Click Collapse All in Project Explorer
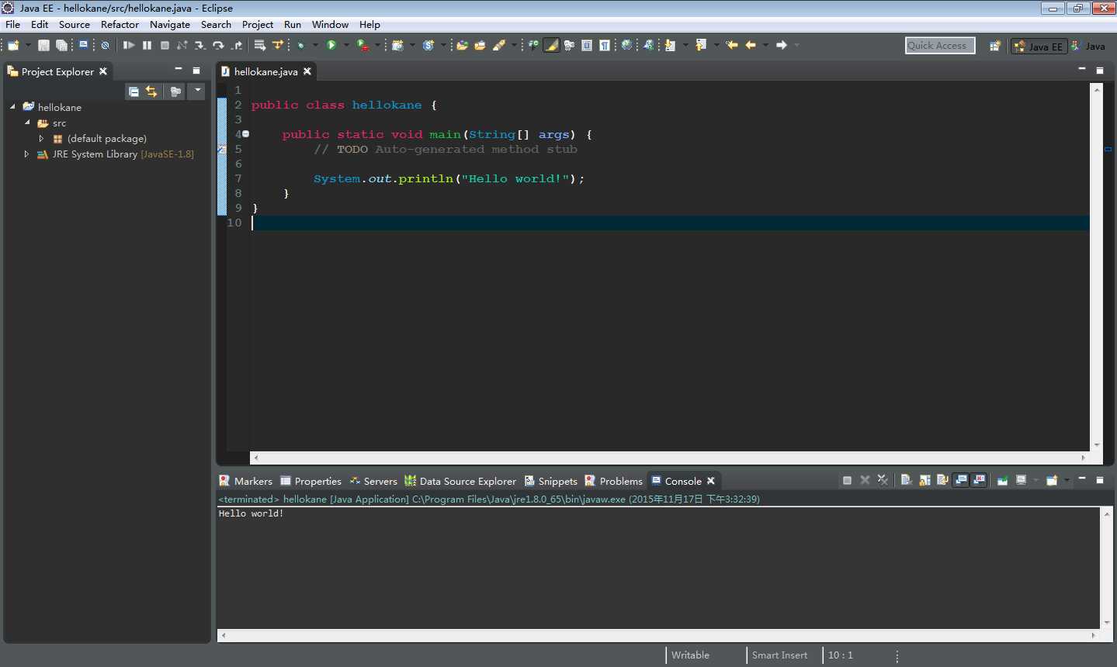 click(134, 92)
